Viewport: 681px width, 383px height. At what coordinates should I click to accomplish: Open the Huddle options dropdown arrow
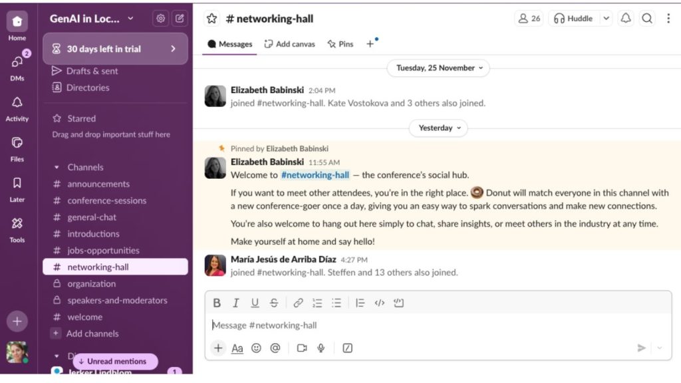[x=606, y=19]
